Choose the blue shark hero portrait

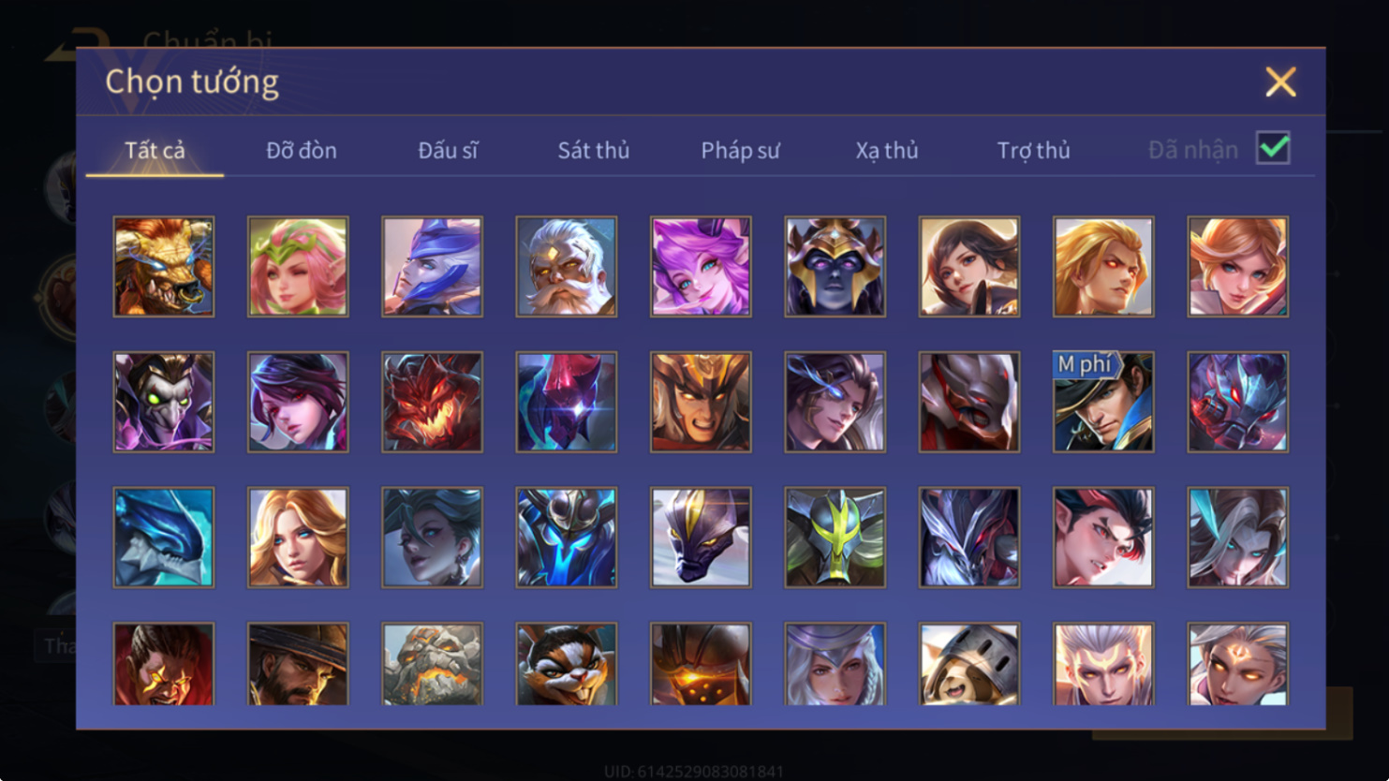point(164,538)
